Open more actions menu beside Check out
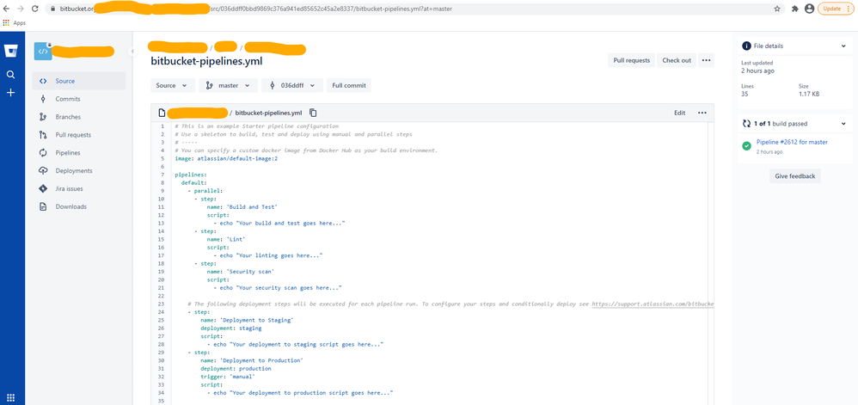Image resolution: width=858 pixels, height=405 pixels. [x=706, y=61]
